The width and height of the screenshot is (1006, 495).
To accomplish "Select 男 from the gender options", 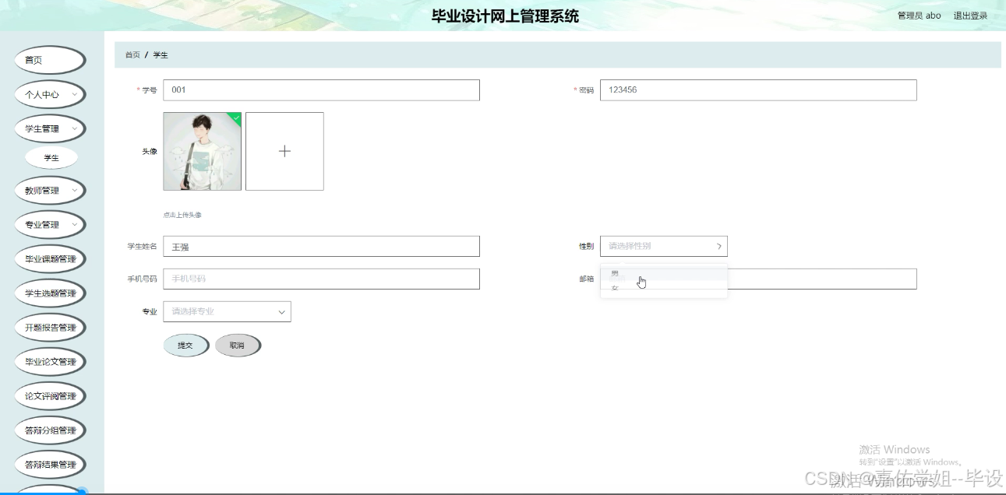I will [615, 272].
